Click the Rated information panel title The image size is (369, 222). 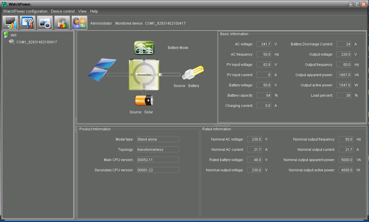tap(217, 129)
